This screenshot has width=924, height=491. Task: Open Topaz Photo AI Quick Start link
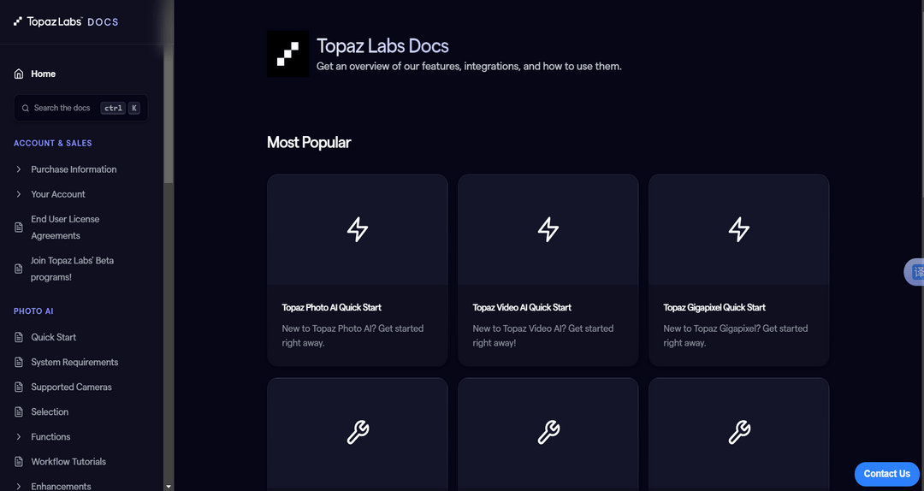tap(332, 307)
